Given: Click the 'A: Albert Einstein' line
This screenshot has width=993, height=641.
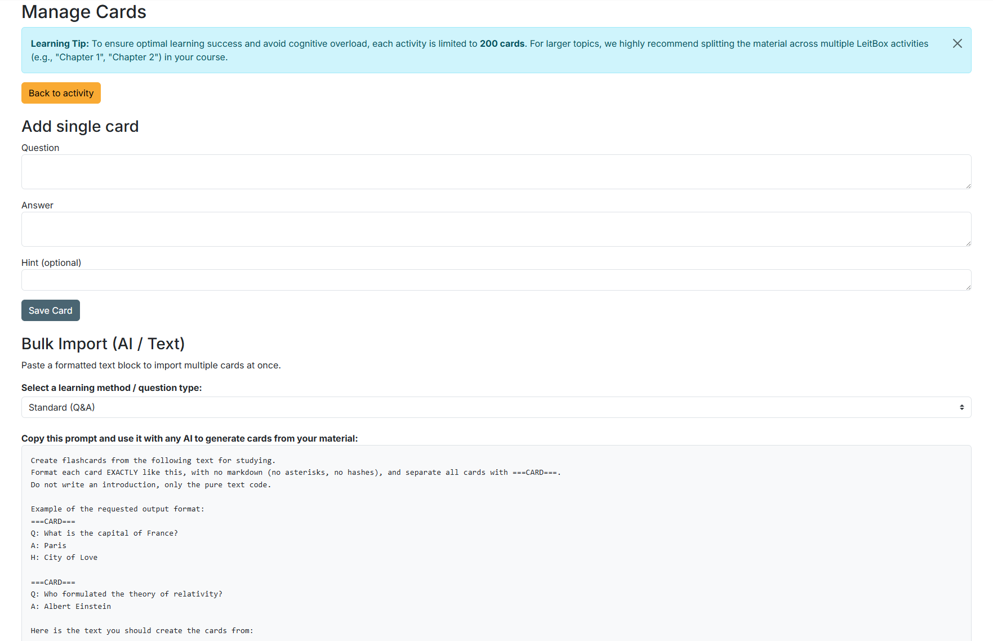Looking at the screenshot, I should [x=71, y=606].
